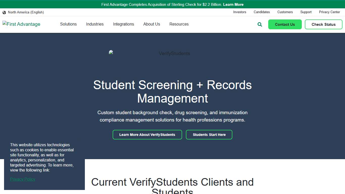Open the Industries navigation menu
345x194 pixels.
95,24
